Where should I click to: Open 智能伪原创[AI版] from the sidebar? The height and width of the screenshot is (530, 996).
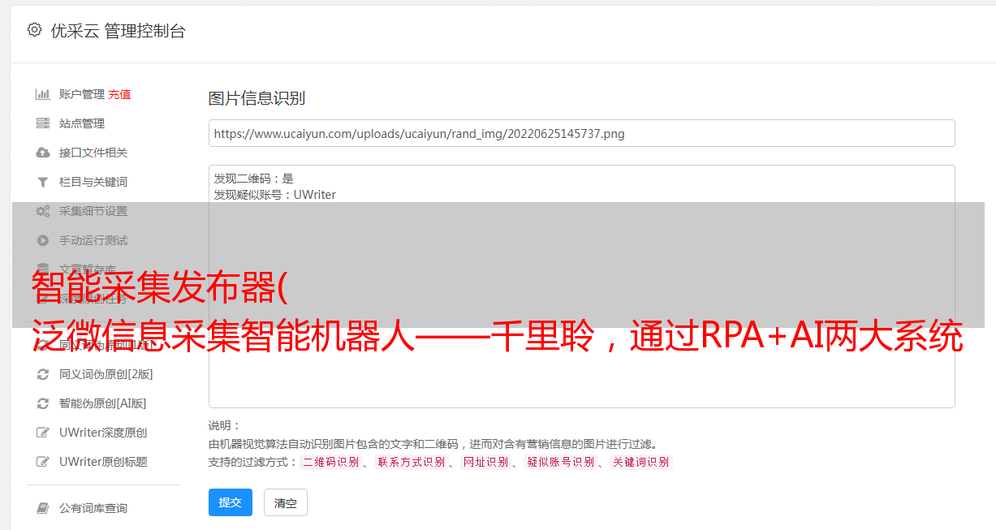(x=102, y=403)
